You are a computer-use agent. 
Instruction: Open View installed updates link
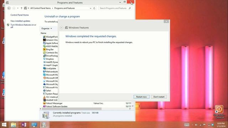[x=20, y=21]
